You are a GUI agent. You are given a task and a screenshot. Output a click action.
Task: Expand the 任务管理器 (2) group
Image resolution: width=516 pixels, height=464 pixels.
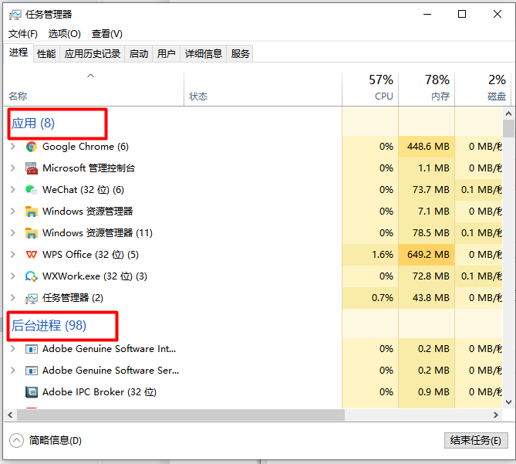coord(13,298)
